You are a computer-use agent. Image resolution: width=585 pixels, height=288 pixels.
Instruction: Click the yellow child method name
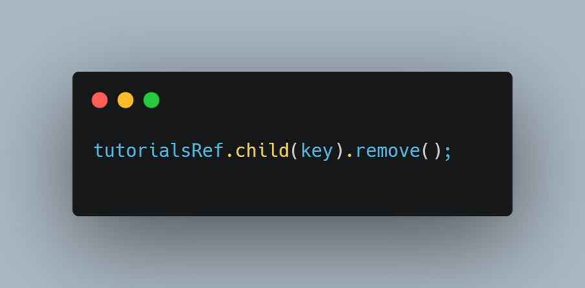[262, 150]
